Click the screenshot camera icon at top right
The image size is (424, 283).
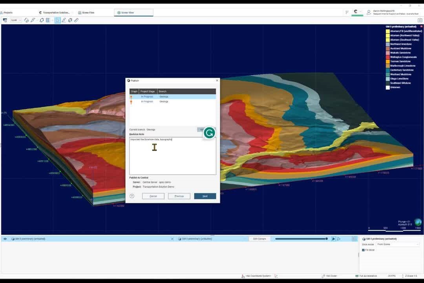click(x=420, y=20)
